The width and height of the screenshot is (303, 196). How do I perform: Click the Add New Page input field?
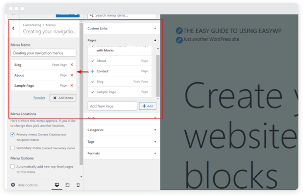113,106
